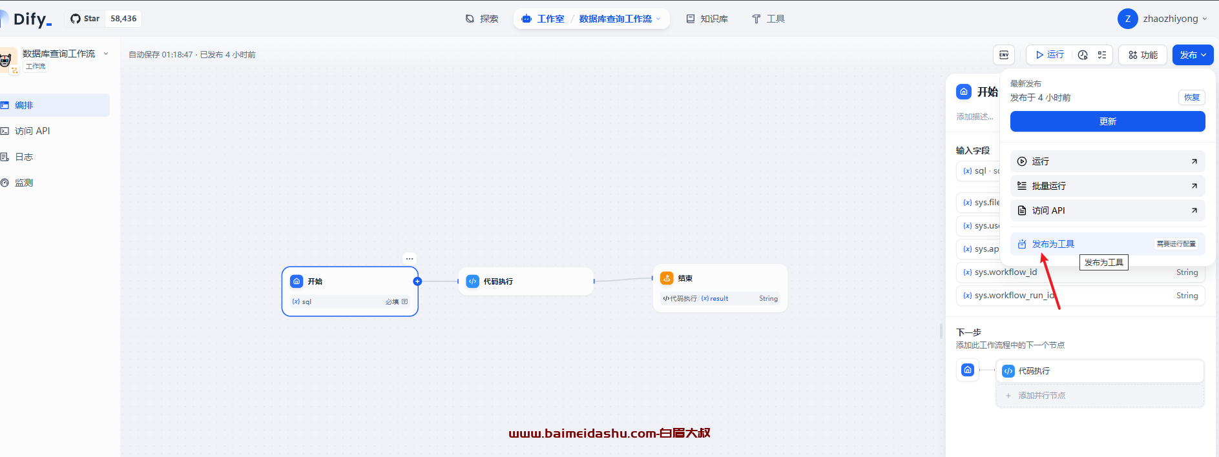Click the sql variable in start node
Image resolution: width=1219 pixels, height=457 pixels.
click(350, 301)
